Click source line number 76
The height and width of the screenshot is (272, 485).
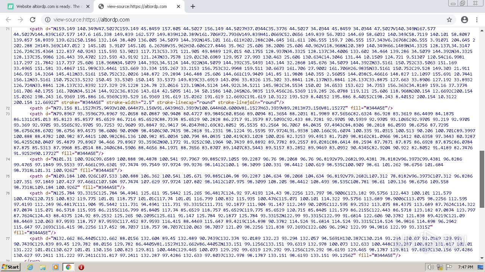point(8,193)
